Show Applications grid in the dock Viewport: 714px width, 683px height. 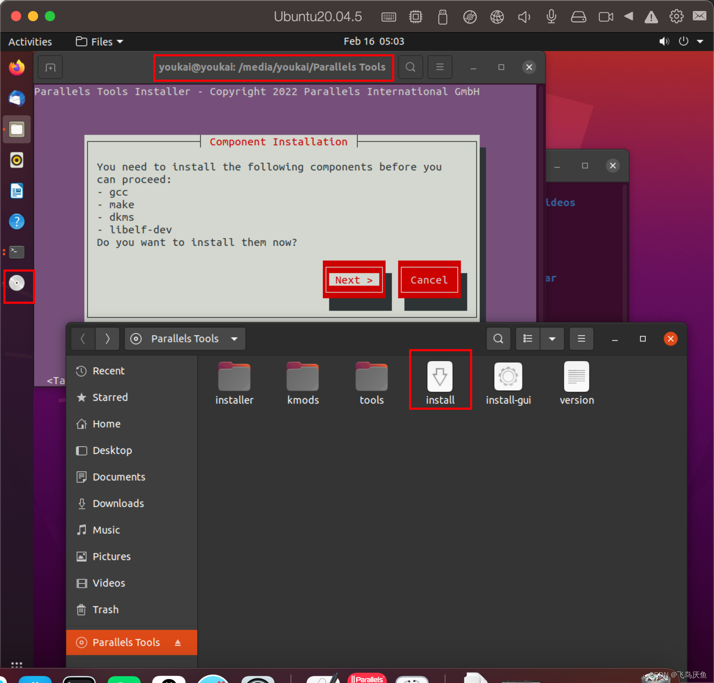point(17,665)
